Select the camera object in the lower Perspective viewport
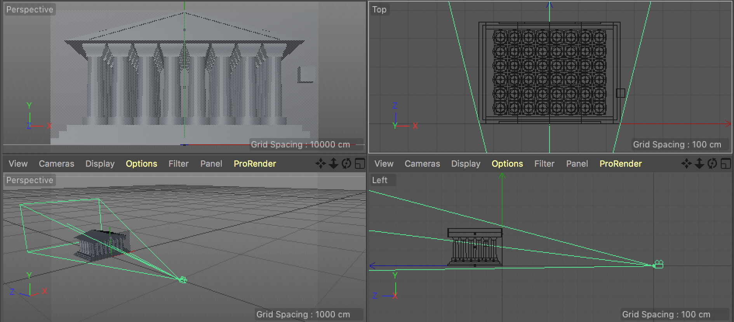Screen dimensions: 734x322 click(x=183, y=280)
